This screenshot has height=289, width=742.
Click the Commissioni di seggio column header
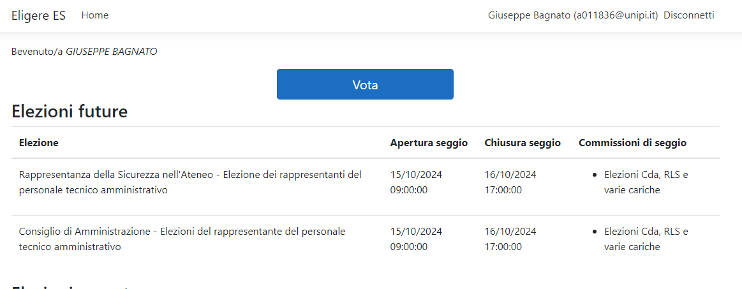tap(633, 142)
